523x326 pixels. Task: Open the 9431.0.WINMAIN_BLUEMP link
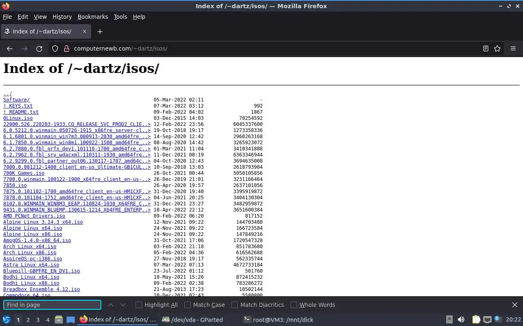click(x=77, y=210)
